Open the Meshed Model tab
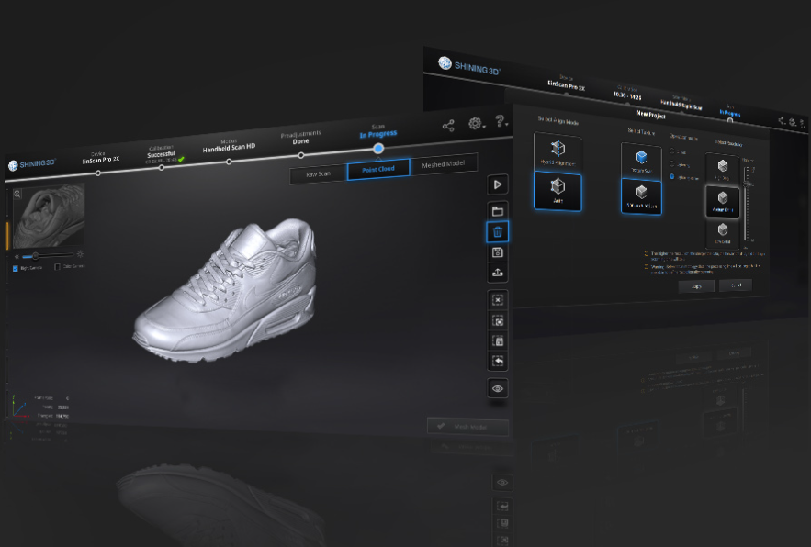The width and height of the screenshot is (811, 547). (444, 164)
